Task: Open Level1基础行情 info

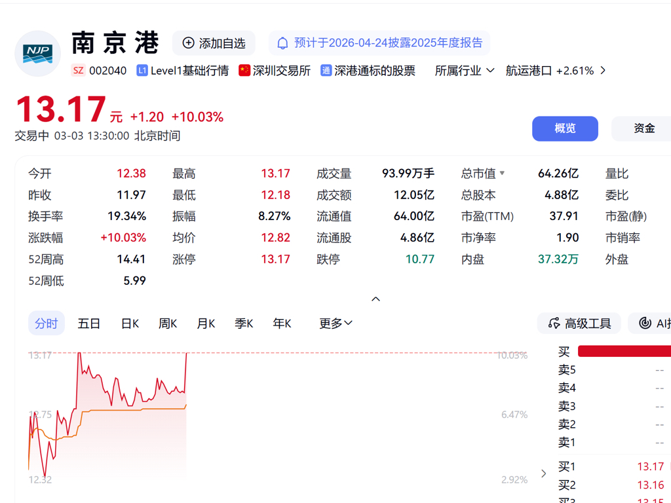Action: coord(189,71)
